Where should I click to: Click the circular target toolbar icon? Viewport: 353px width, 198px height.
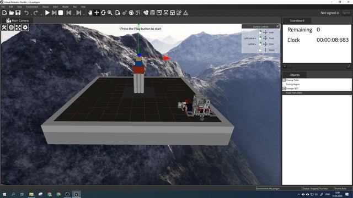pos(131,13)
